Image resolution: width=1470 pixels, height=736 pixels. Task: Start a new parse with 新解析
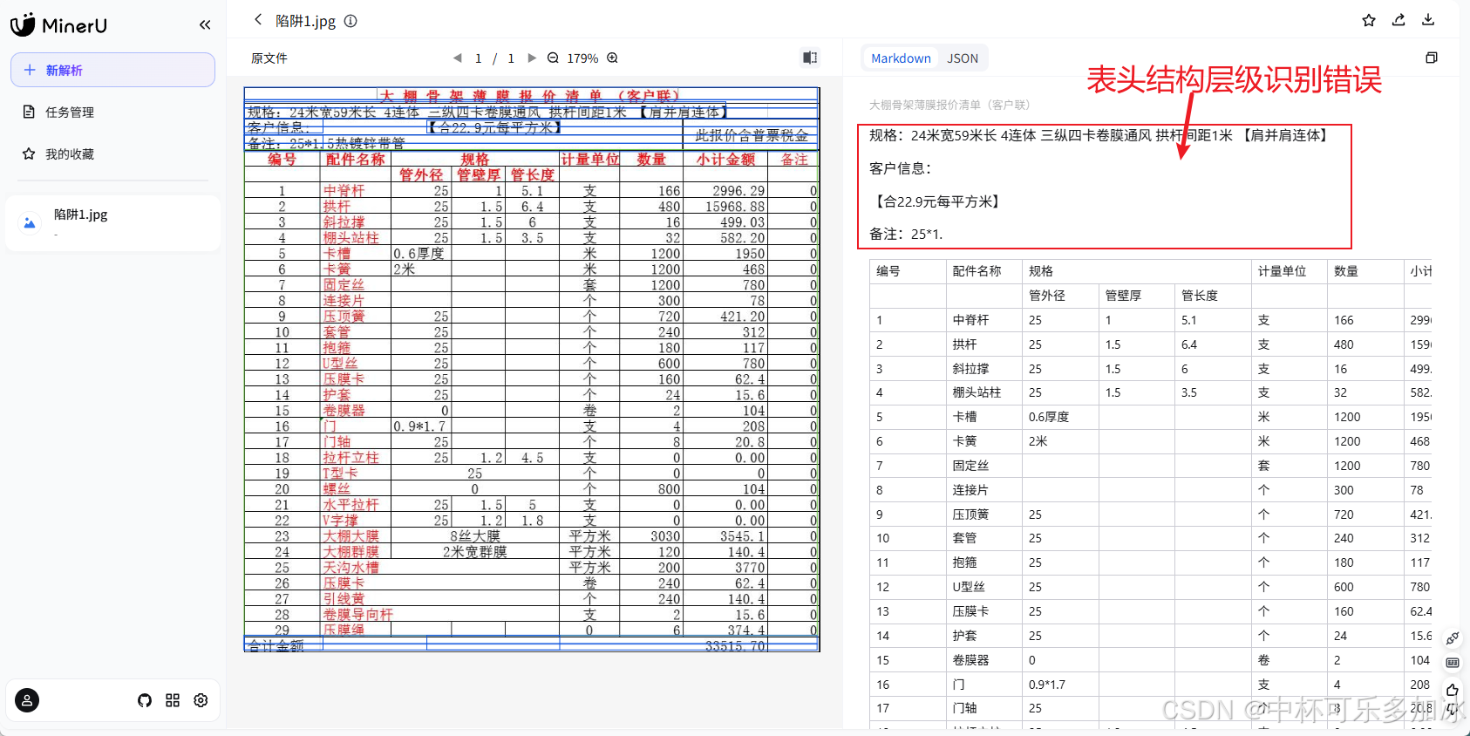click(x=112, y=70)
